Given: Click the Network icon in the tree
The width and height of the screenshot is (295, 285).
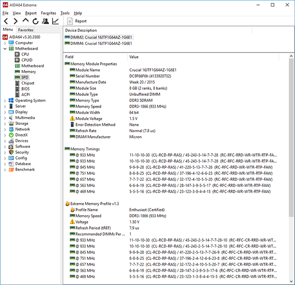Looking at the screenshot, I should pos(11,129).
